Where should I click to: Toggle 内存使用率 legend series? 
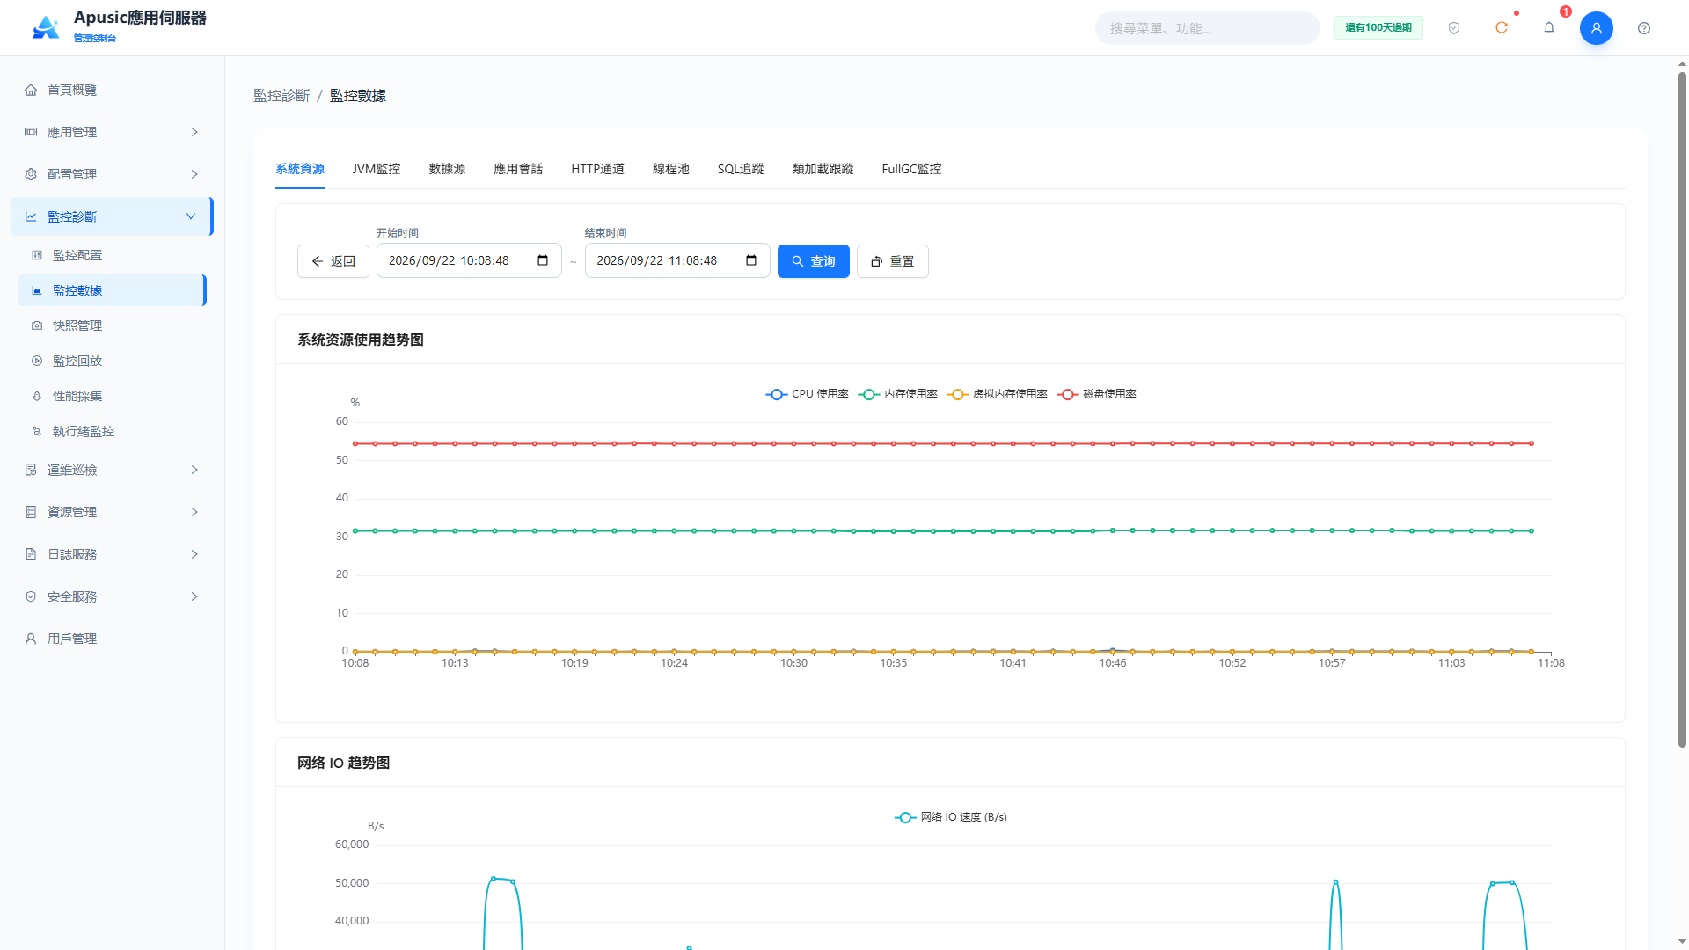point(898,394)
